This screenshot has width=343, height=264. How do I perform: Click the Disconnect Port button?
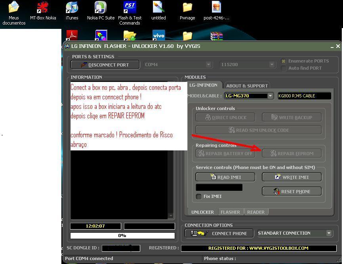coord(105,65)
